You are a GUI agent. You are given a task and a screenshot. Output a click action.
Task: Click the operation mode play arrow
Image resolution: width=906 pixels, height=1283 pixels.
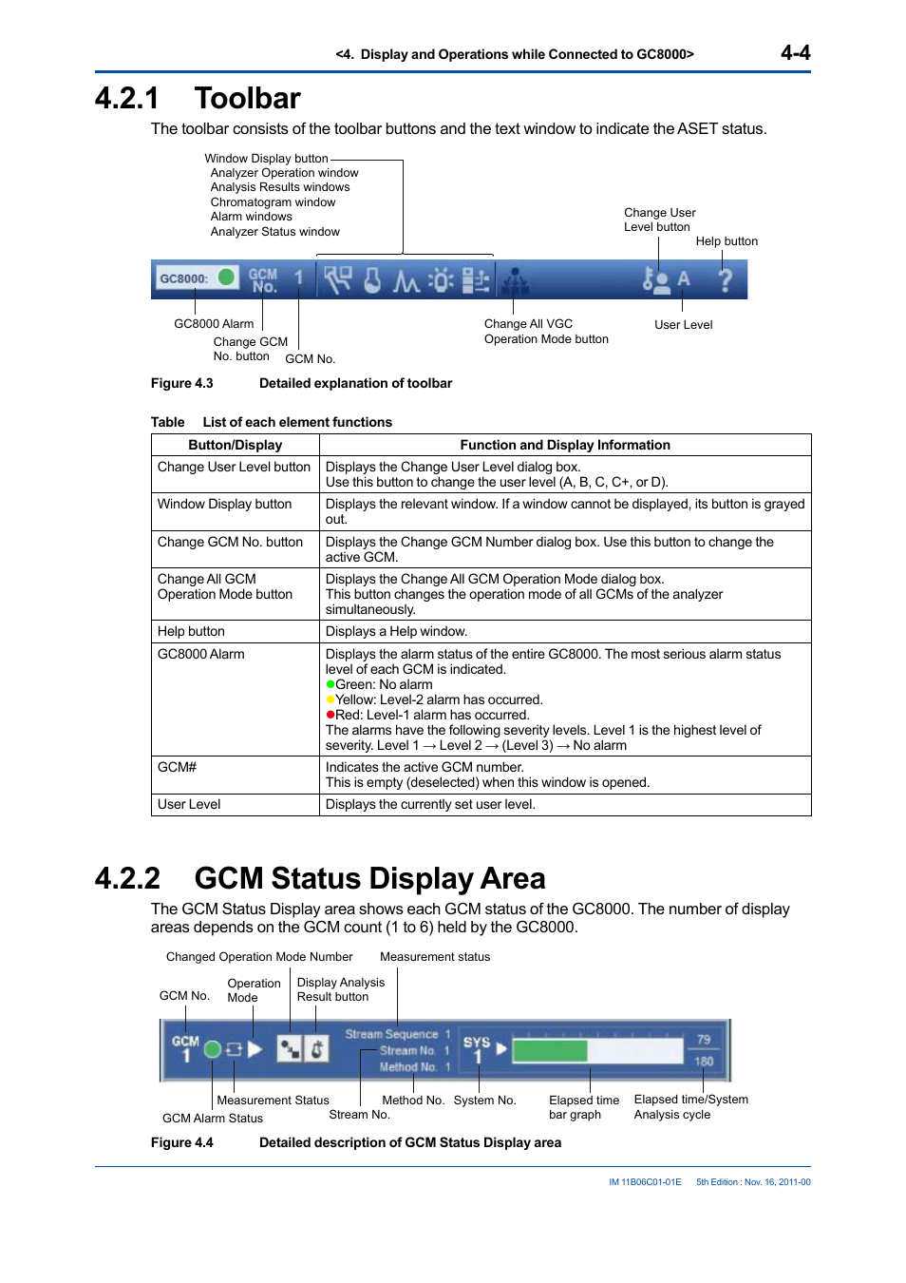click(255, 1049)
